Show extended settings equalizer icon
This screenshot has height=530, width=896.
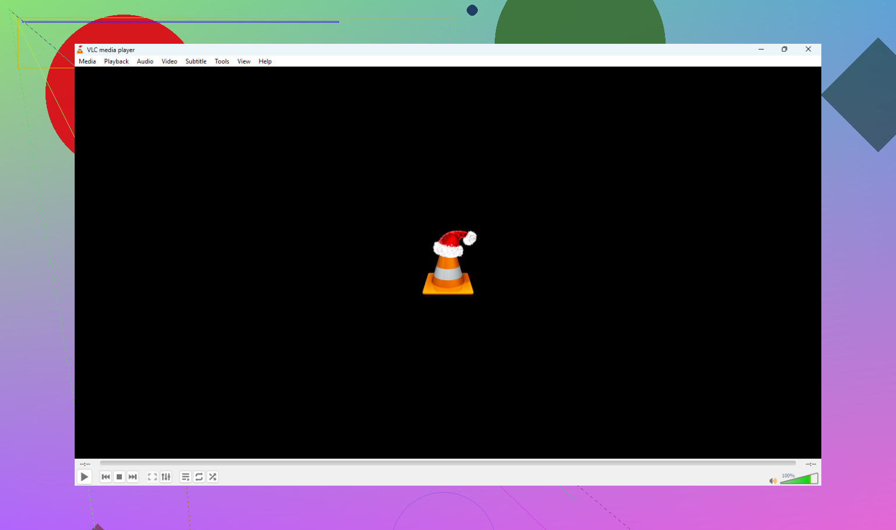point(166,477)
